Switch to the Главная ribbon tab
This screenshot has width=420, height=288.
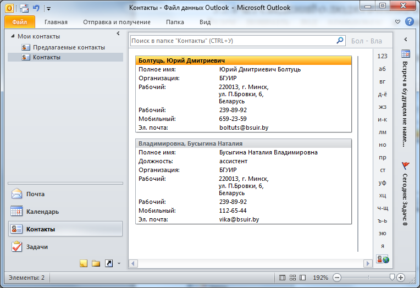point(56,22)
